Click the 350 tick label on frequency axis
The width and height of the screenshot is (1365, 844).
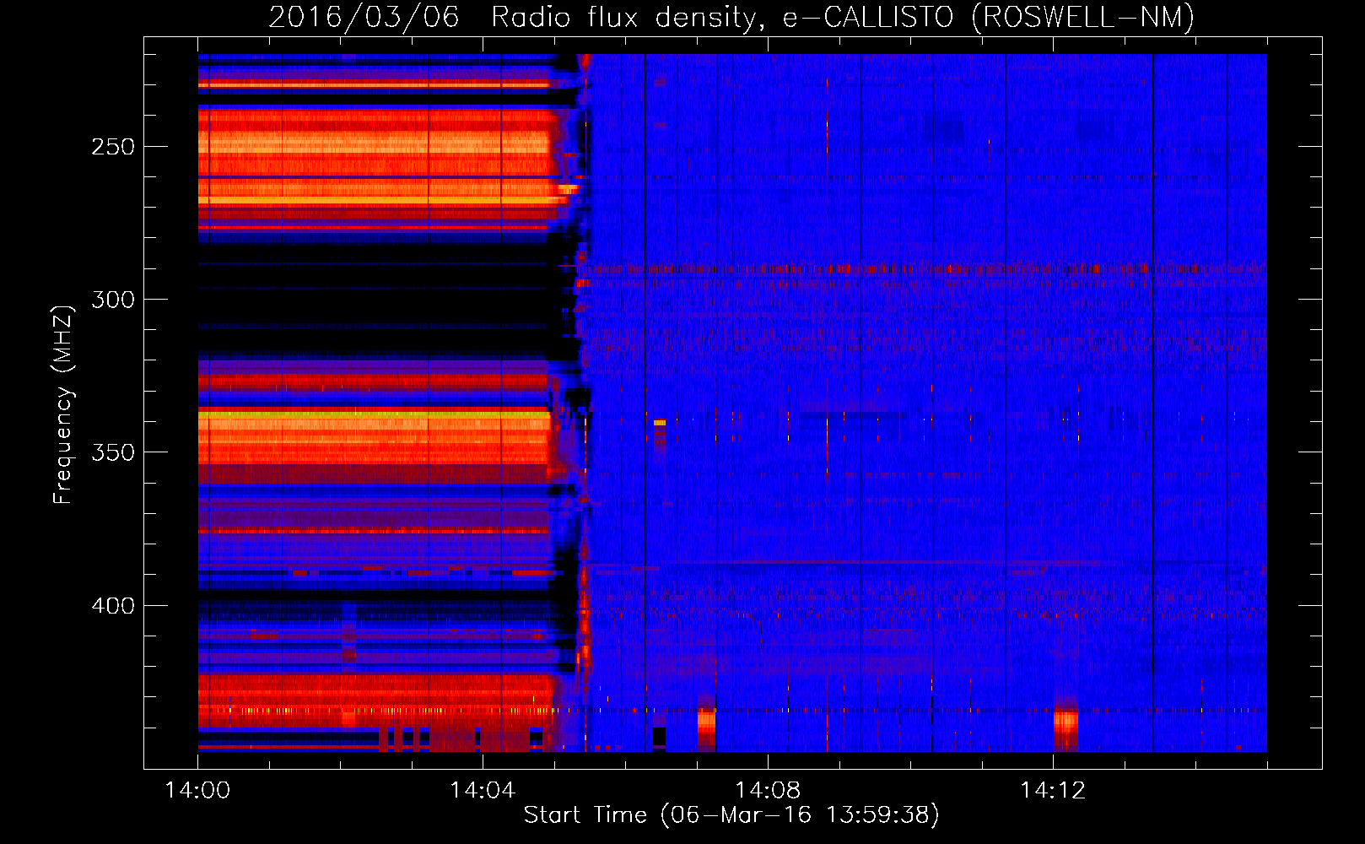coord(113,452)
